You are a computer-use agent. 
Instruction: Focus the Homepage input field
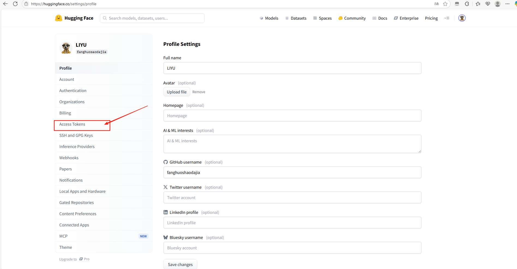point(292,116)
